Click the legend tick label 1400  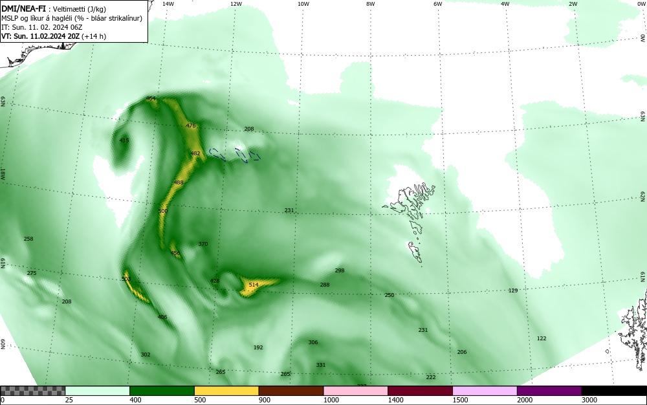click(x=396, y=400)
